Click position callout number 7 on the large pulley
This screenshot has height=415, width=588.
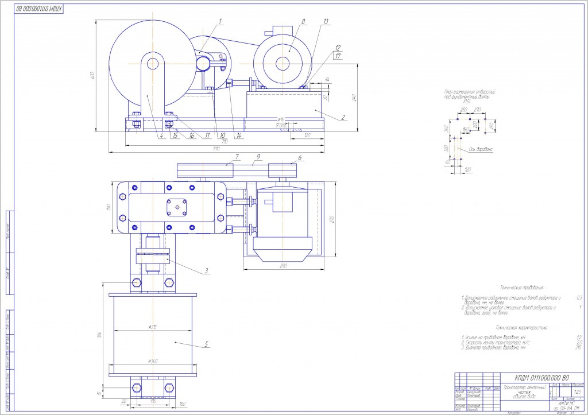237,156
